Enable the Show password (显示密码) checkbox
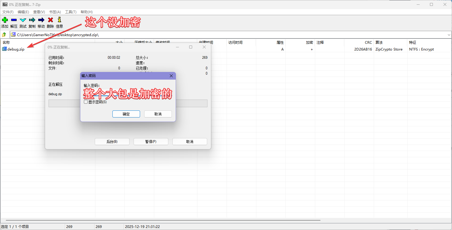452x230 pixels. (86, 102)
